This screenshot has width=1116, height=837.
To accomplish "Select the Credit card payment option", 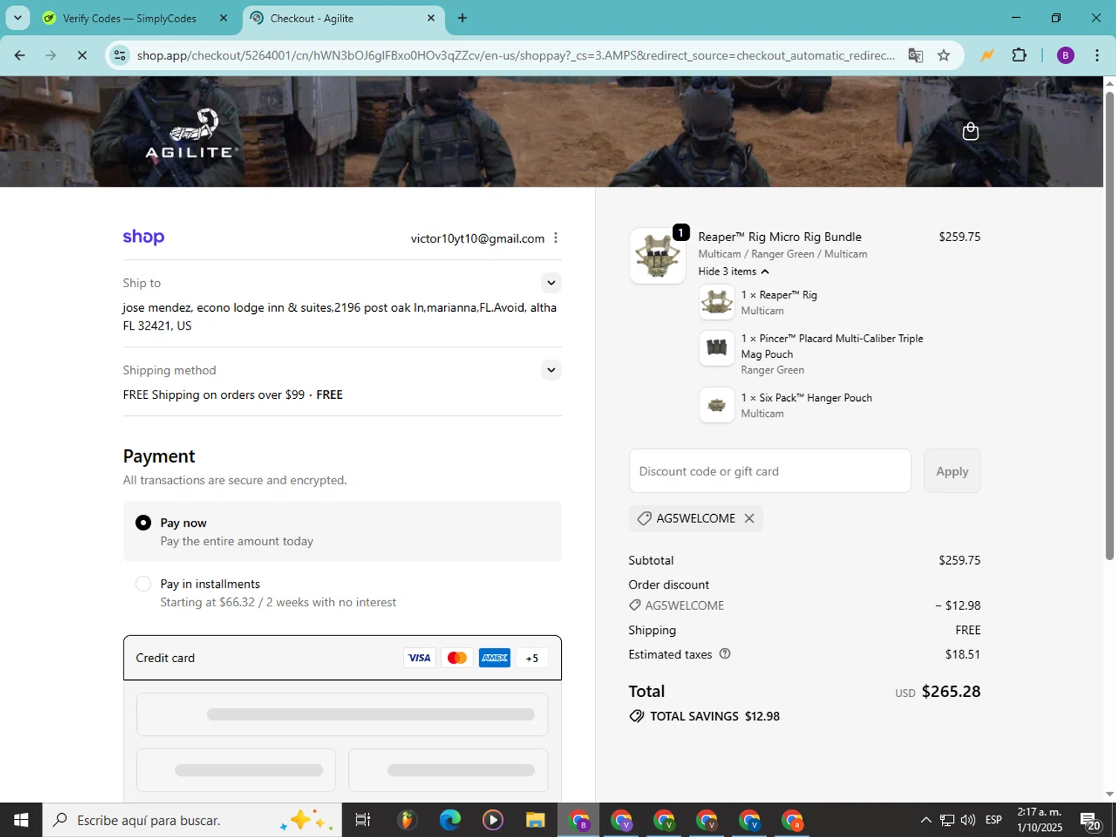I will [x=342, y=658].
